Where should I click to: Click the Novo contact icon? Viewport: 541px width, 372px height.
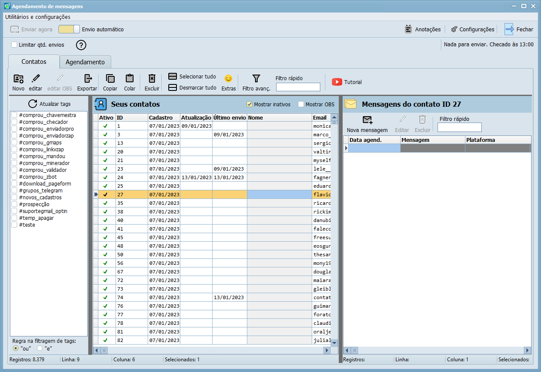point(18,78)
